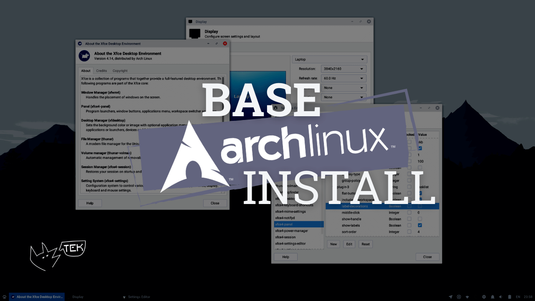535x301 pixels.
Task: Click the location arrow tray icon
Action: (451, 297)
